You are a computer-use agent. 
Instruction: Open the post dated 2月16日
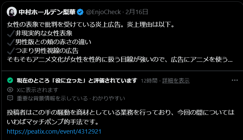[136, 12]
